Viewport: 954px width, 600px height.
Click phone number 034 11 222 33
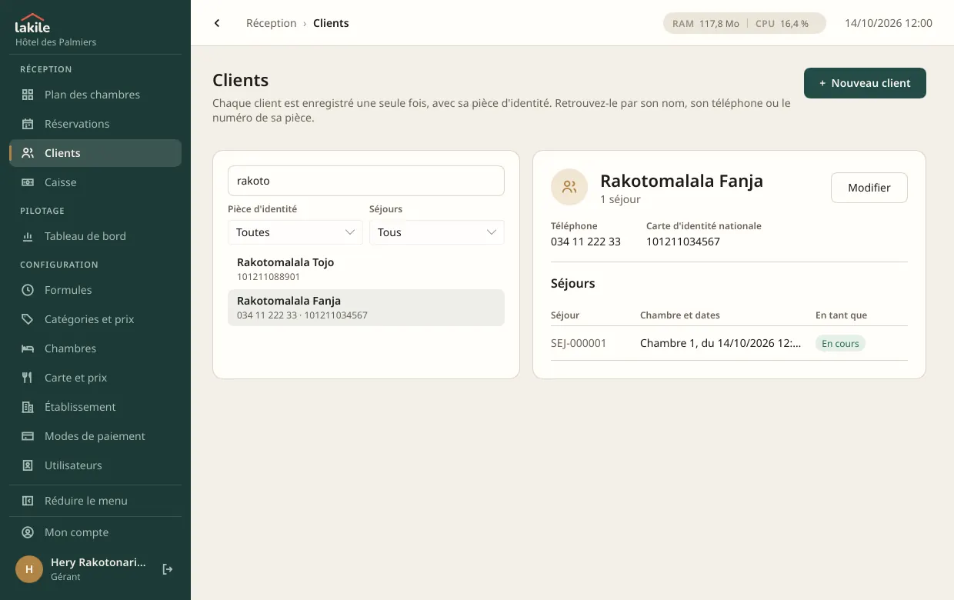585,242
